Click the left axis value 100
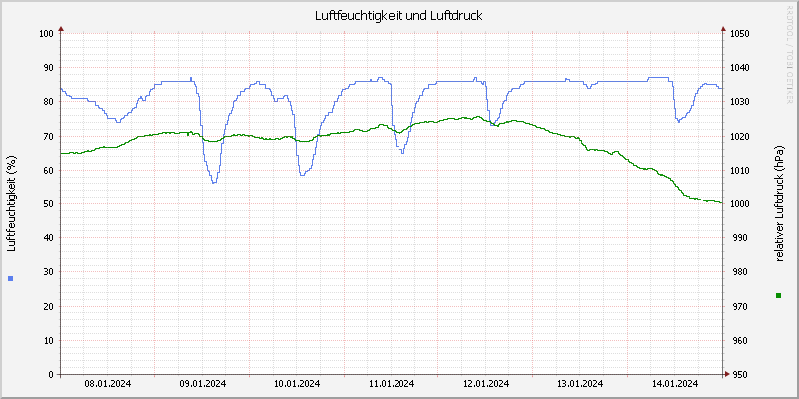 coord(46,34)
